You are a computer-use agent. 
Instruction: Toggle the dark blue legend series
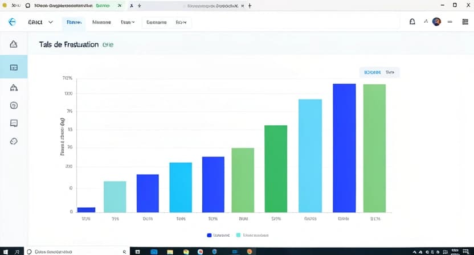[218, 235]
